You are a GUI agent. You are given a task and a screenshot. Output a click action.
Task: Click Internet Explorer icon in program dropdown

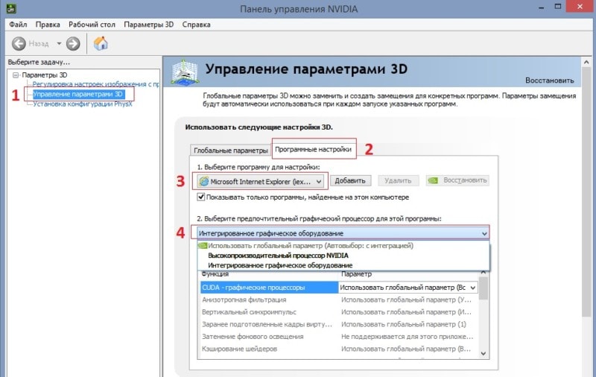[204, 182]
